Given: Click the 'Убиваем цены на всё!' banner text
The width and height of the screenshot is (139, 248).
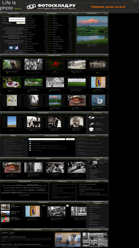Looking at the screenshot, I should tap(108, 7).
